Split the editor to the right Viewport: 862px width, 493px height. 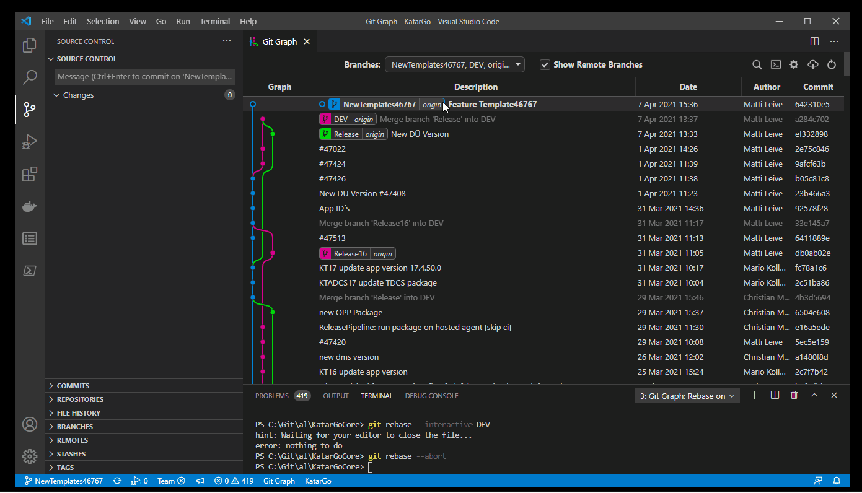pyautogui.click(x=814, y=41)
